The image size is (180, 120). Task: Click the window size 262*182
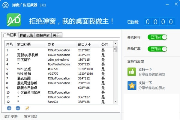[x=84, y=50]
